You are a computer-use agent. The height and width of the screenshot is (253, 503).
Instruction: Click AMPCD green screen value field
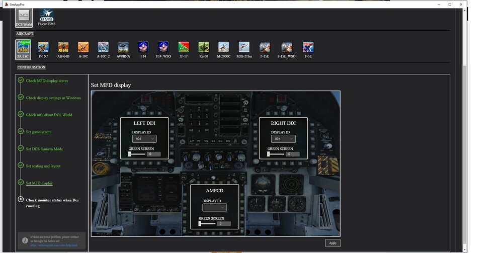(224, 224)
